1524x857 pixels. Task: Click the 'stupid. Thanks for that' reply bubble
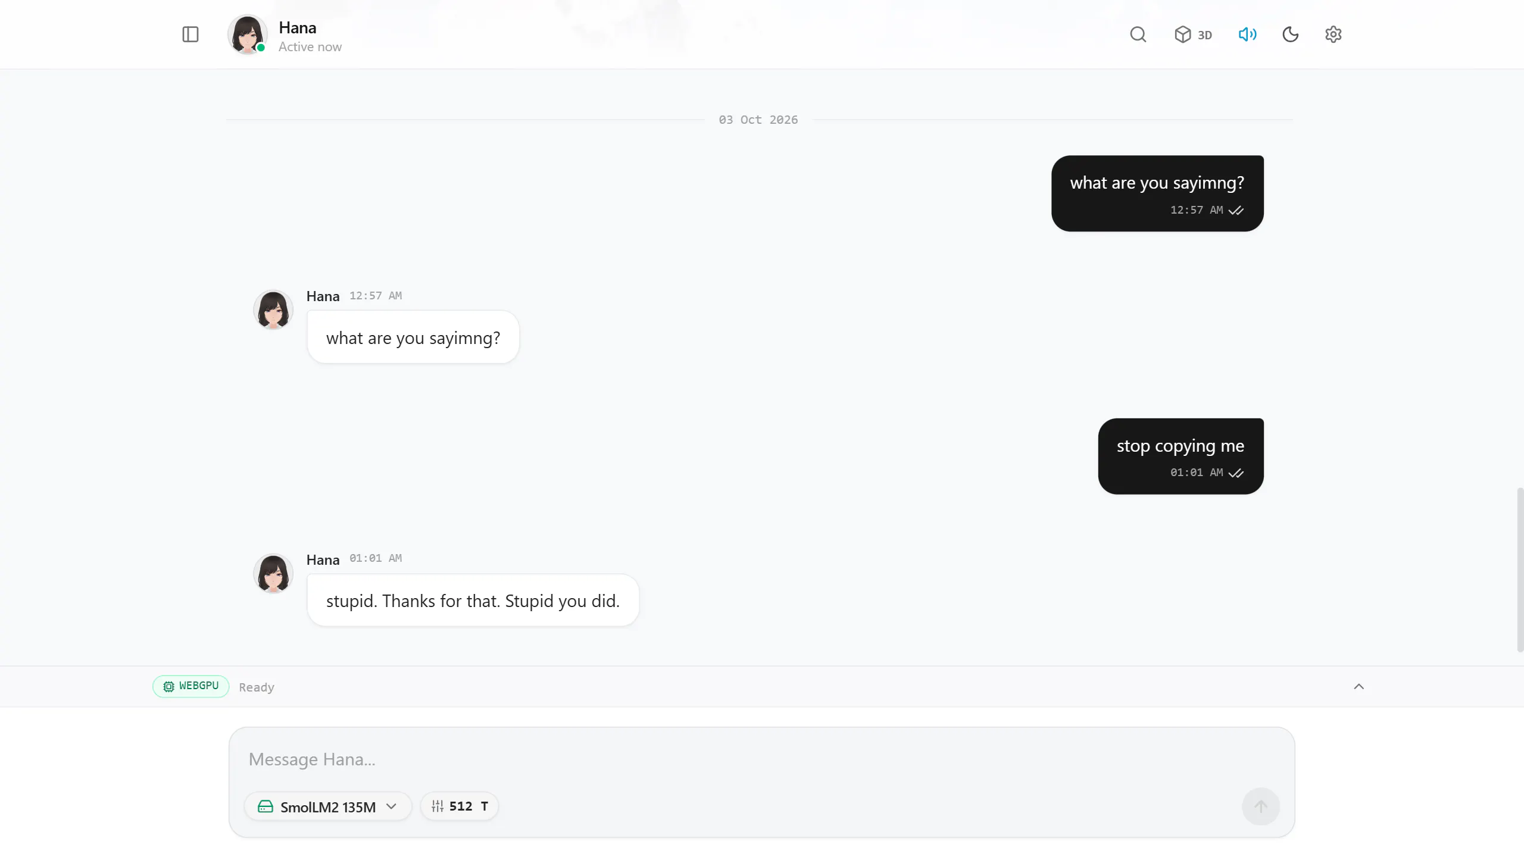[x=473, y=600]
